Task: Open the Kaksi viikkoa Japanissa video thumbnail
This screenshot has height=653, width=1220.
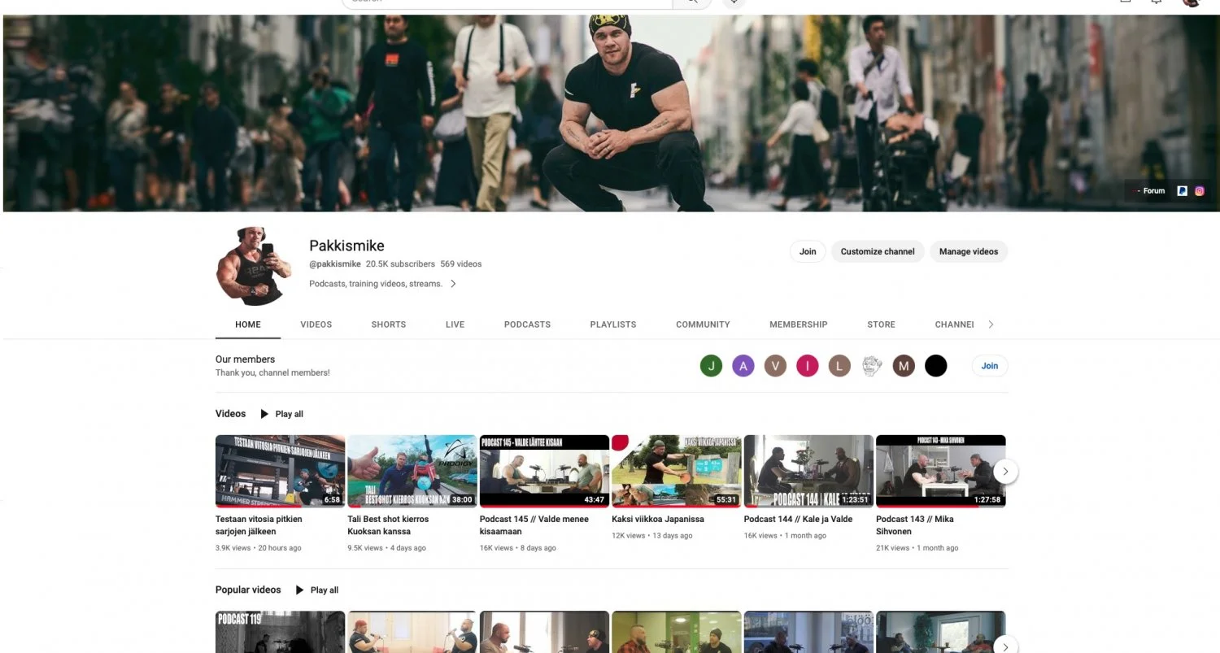Action: 676,471
